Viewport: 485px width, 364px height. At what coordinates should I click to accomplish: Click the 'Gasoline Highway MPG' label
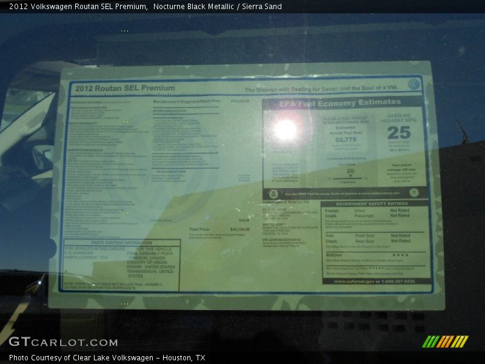(398, 118)
